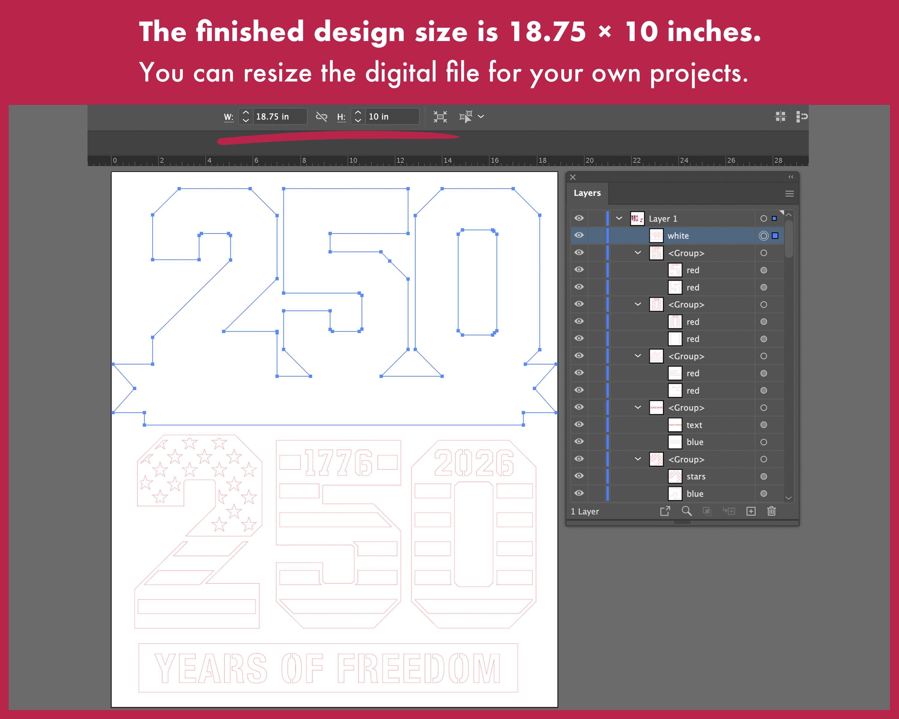Screen dimensions: 899x719
Task: Click the Make/Release Clipping Mask icon
Action: (707, 511)
